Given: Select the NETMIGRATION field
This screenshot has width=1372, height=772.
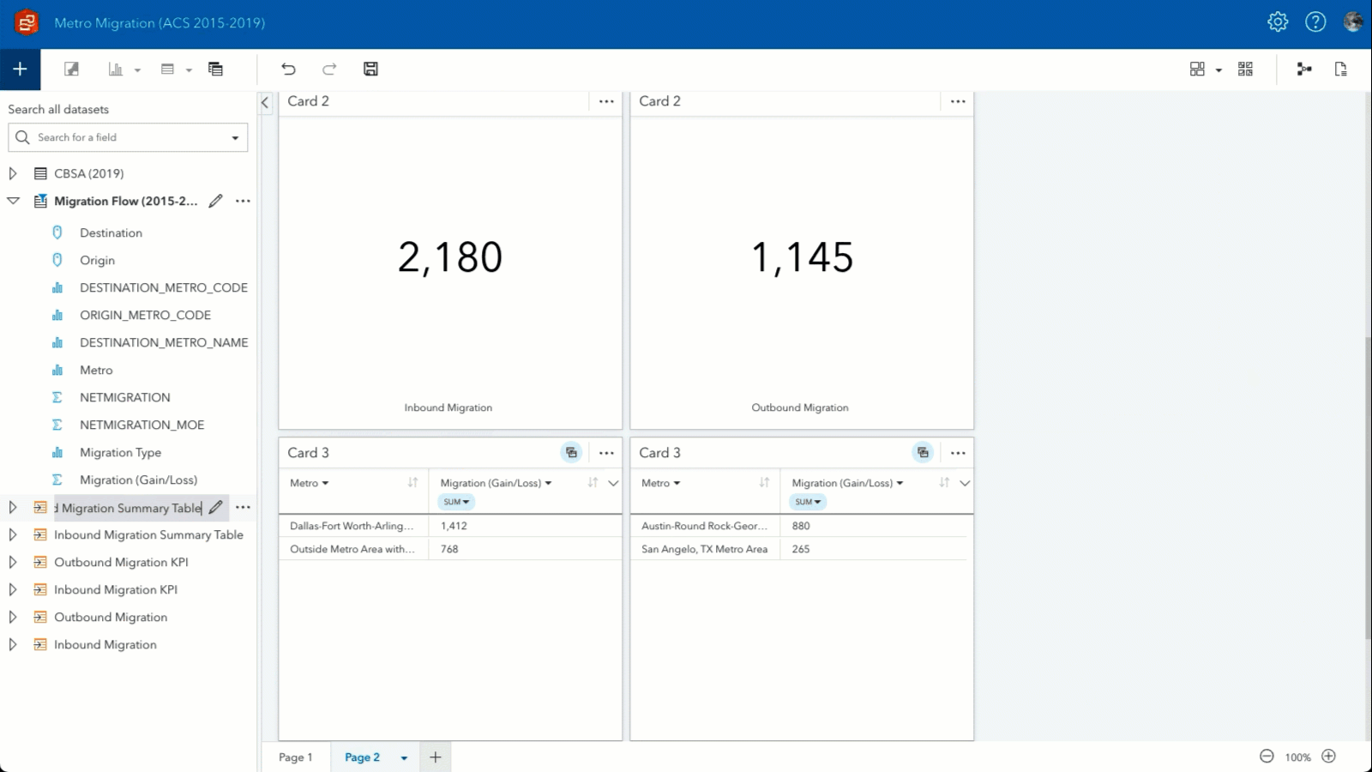Looking at the screenshot, I should coord(125,397).
